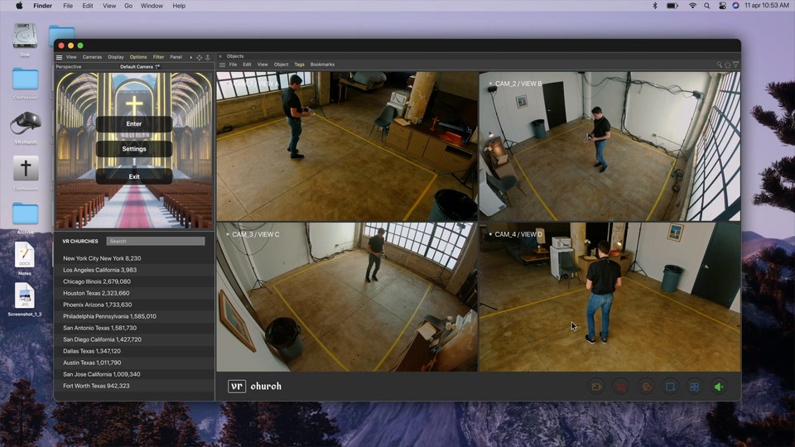Open the viewport View menu
This screenshot has width=795, height=447.
(71, 57)
